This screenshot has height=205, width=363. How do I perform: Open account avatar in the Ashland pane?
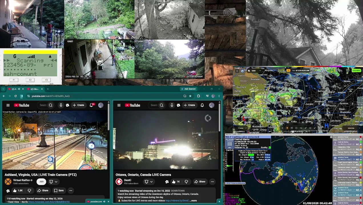pos(101,105)
